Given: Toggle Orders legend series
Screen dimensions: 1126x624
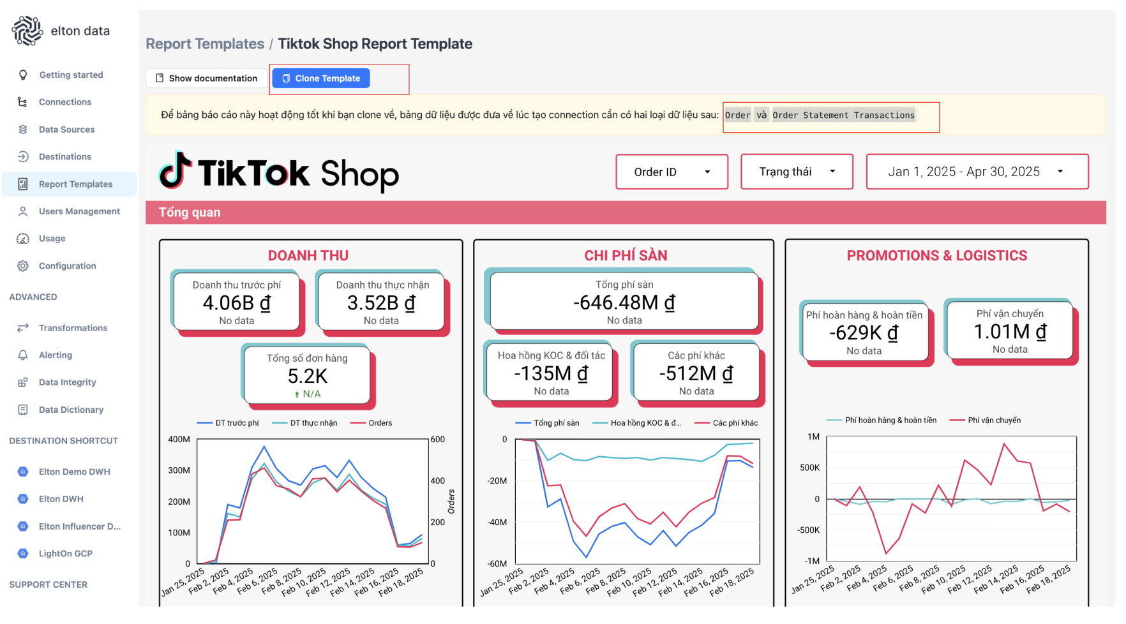Looking at the screenshot, I should [x=371, y=423].
